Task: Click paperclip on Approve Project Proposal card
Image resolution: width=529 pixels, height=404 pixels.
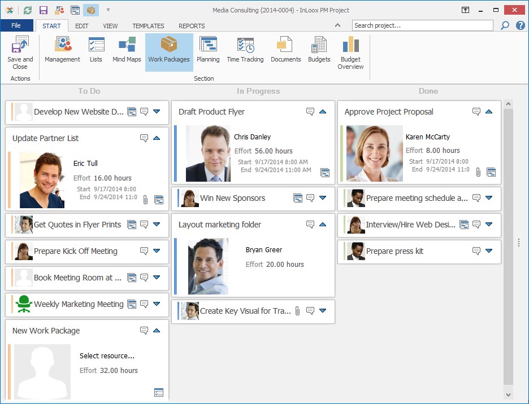Action: [x=478, y=172]
